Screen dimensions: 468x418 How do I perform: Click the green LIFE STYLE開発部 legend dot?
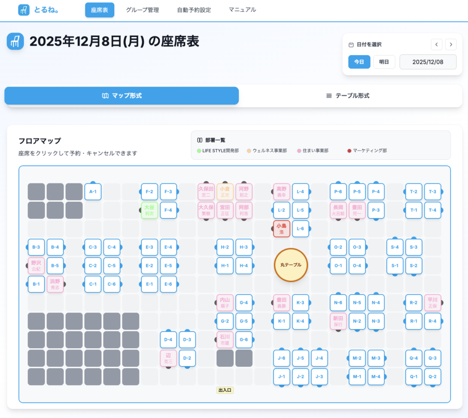(199, 151)
